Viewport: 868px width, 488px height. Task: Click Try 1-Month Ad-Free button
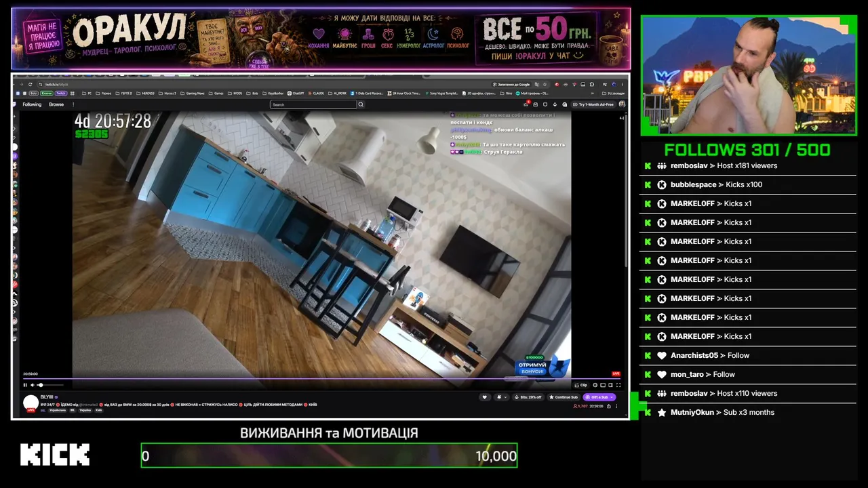593,104
